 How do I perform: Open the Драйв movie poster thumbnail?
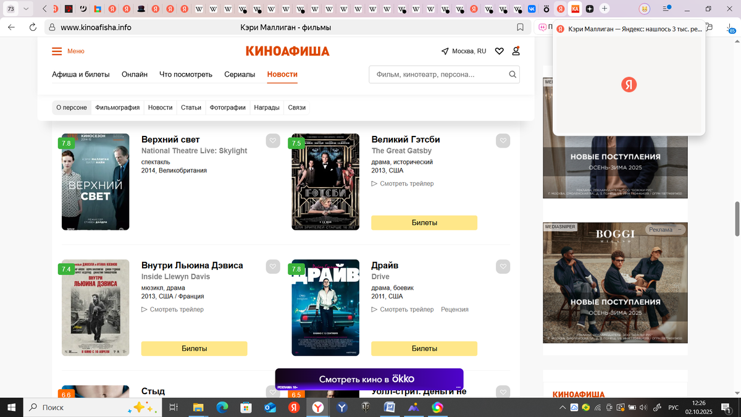coord(325,308)
